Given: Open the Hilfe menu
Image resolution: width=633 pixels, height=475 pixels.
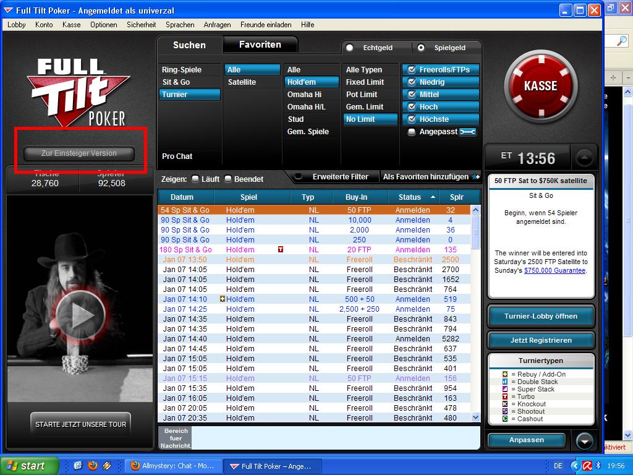Looking at the screenshot, I should (308, 25).
